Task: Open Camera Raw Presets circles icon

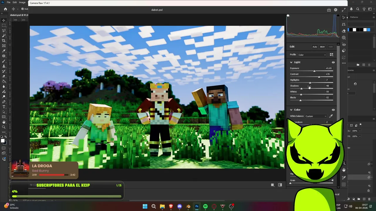Action: [x=344, y=51]
